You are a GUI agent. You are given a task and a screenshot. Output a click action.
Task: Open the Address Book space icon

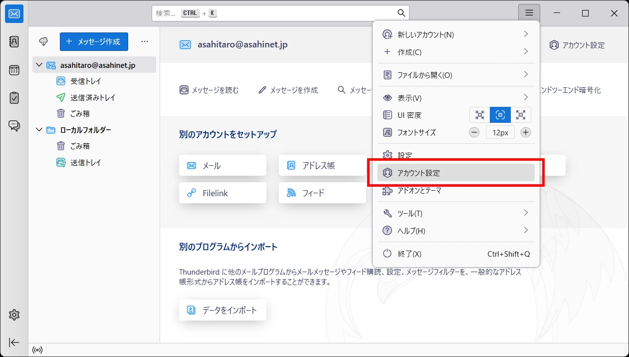tap(14, 41)
